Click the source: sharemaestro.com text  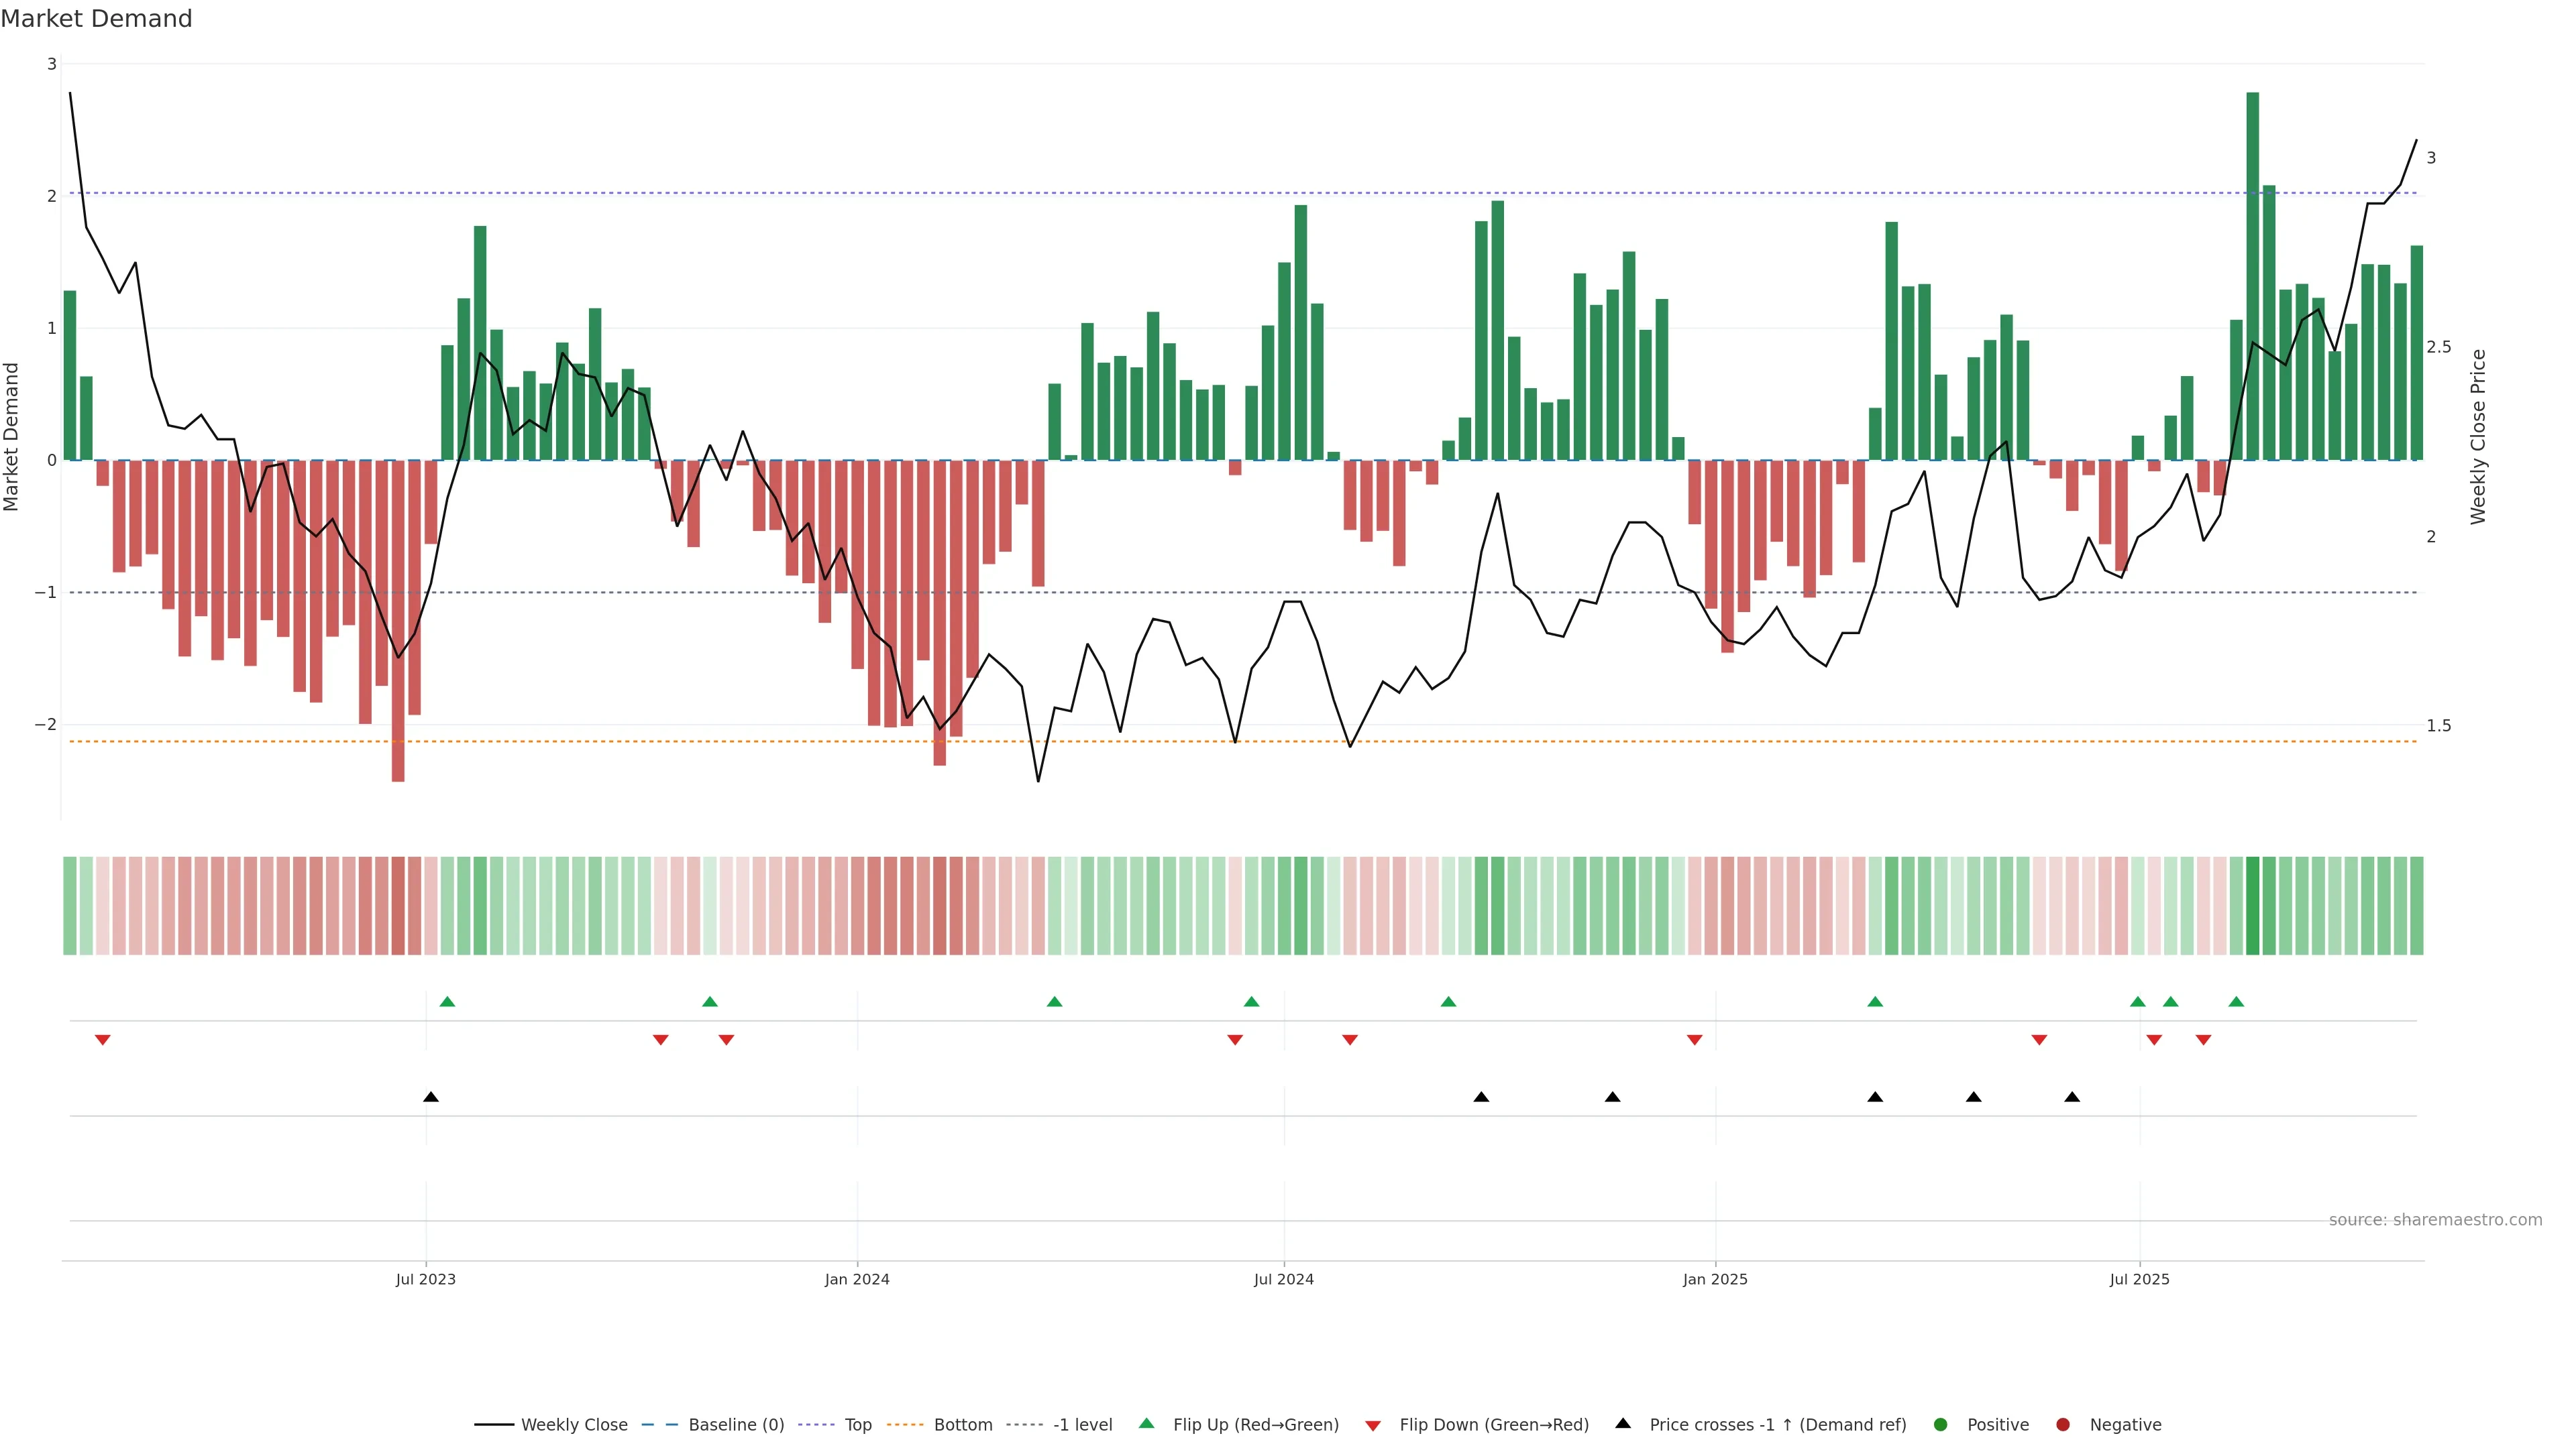tap(2435, 1220)
